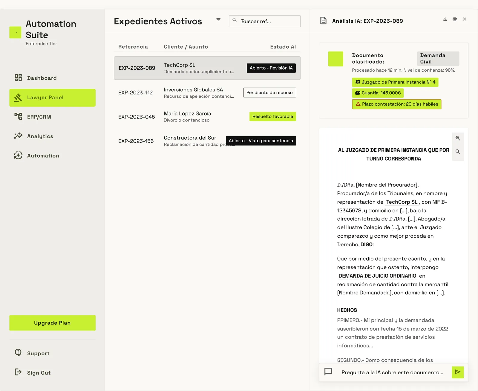478x391 pixels.
Task: Click the Sign Out arrow icon
Action: (x=18, y=372)
